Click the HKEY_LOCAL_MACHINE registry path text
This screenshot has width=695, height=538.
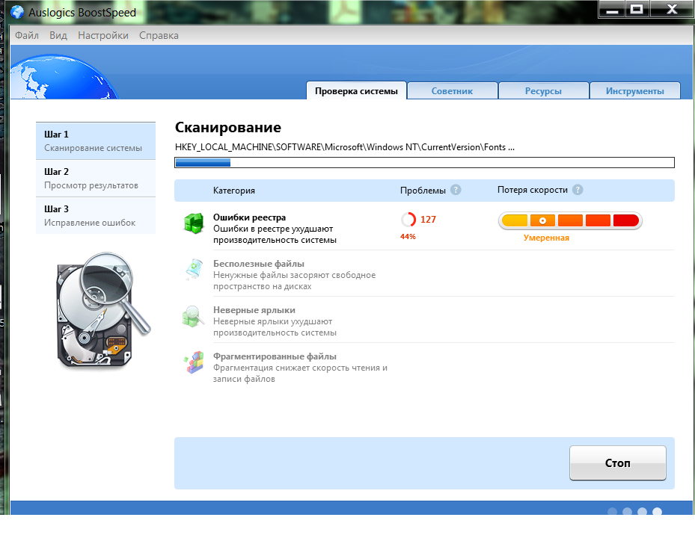coord(345,147)
